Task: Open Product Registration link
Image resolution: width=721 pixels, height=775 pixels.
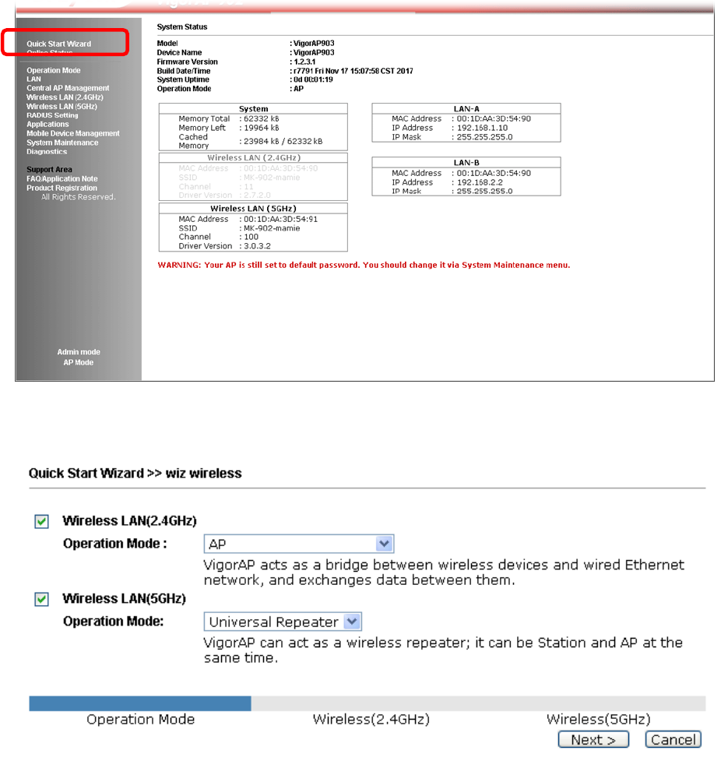Action: (62, 188)
